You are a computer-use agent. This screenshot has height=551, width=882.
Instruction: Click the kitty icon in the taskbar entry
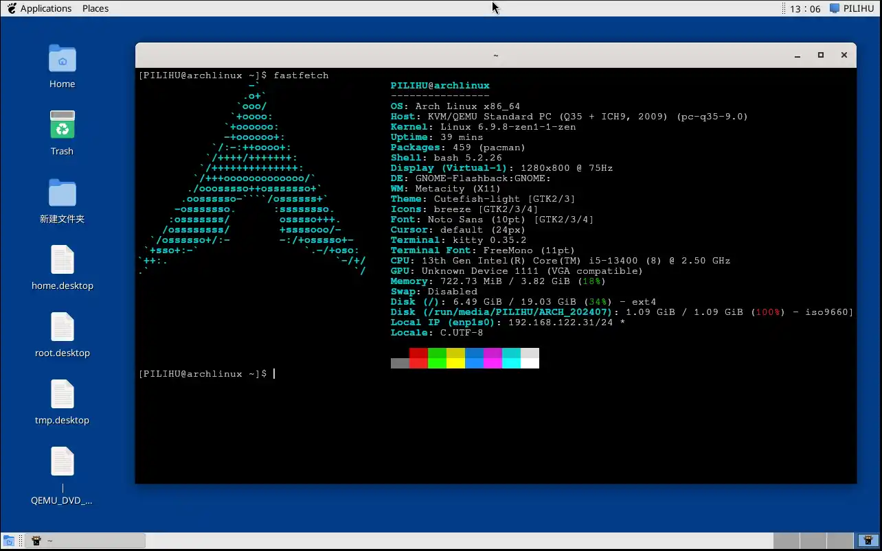tap(36, 541)
